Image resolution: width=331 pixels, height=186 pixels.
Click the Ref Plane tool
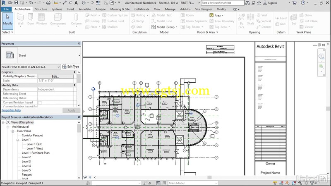pos(308,21)
